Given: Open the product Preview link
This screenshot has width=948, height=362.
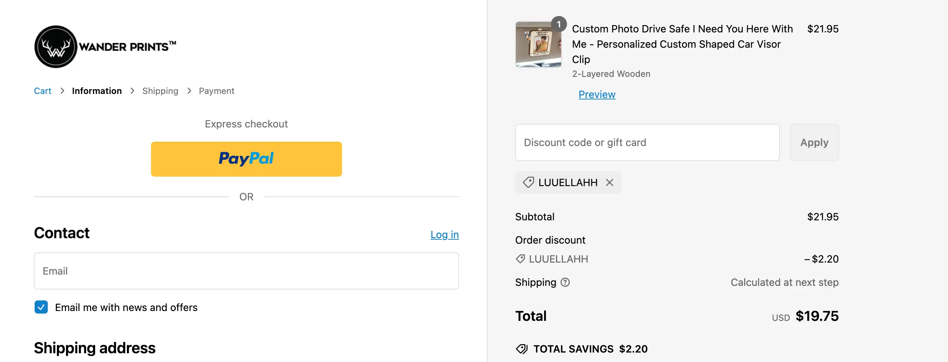Looking at the screenshot, I should [x=597, y=94].
